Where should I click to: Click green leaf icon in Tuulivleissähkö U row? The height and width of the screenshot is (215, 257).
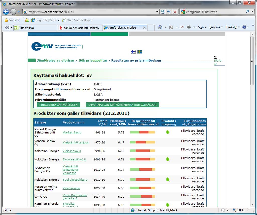point(168,179)
